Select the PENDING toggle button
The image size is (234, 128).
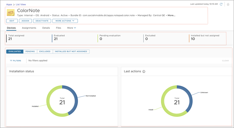30,51
